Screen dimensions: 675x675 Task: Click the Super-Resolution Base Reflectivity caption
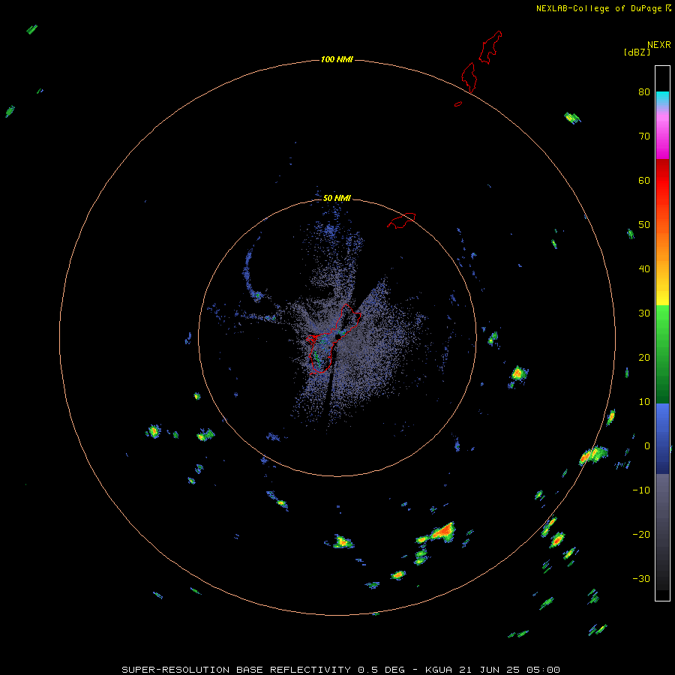pyautogui.click(x=340, y=670)
